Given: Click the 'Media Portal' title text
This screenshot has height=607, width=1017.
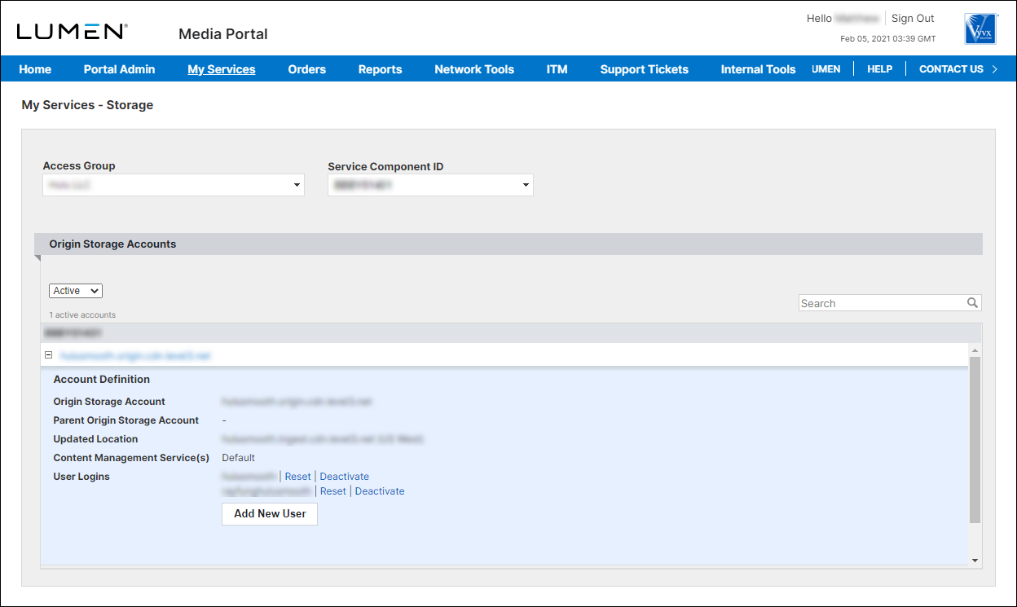Looking at the screenshot, I should pos(223,33).
